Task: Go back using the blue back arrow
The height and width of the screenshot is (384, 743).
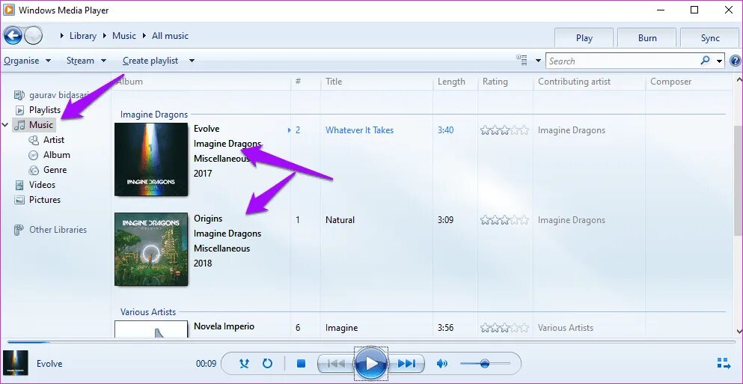Action: (x=13, y=36)
